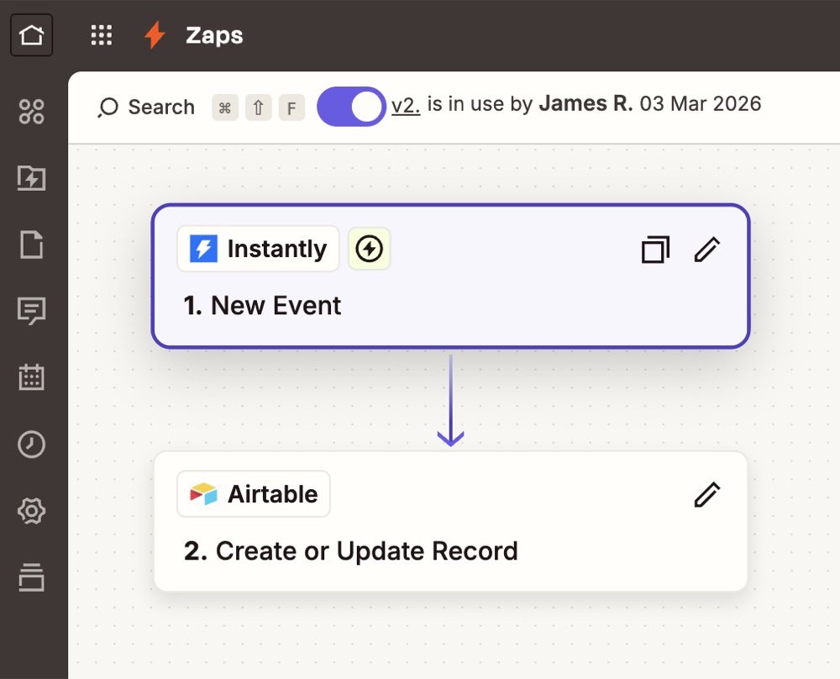Click the Command key shortcut badge
This screenshot has width=840, height=679.
(225, 108)
